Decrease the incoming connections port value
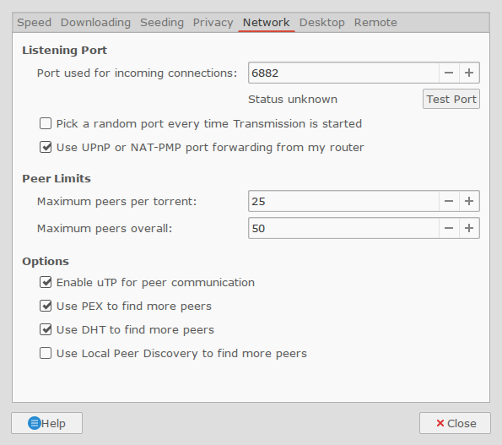 pyautogui.click(x=449, y=73)
